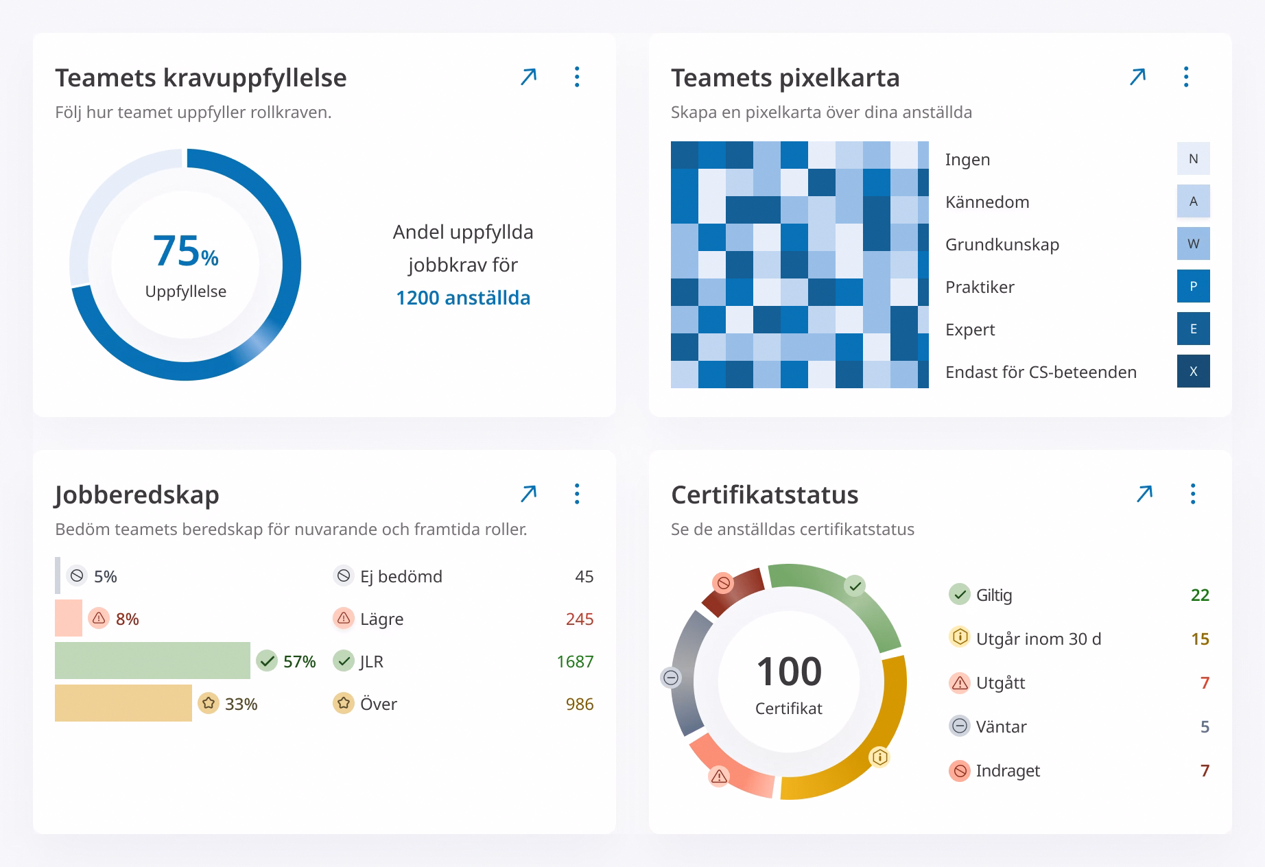Click the pink 8% readiness bar
The width and height of the screenshot is (1265, 867).
point(69,618)
